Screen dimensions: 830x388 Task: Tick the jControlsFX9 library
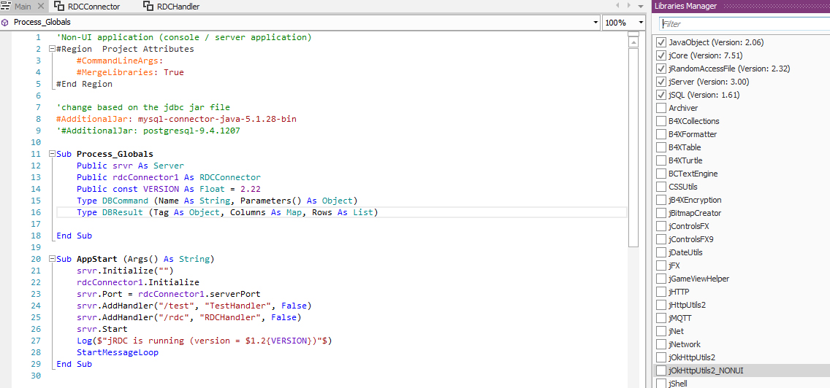click(x=660, y=239)
